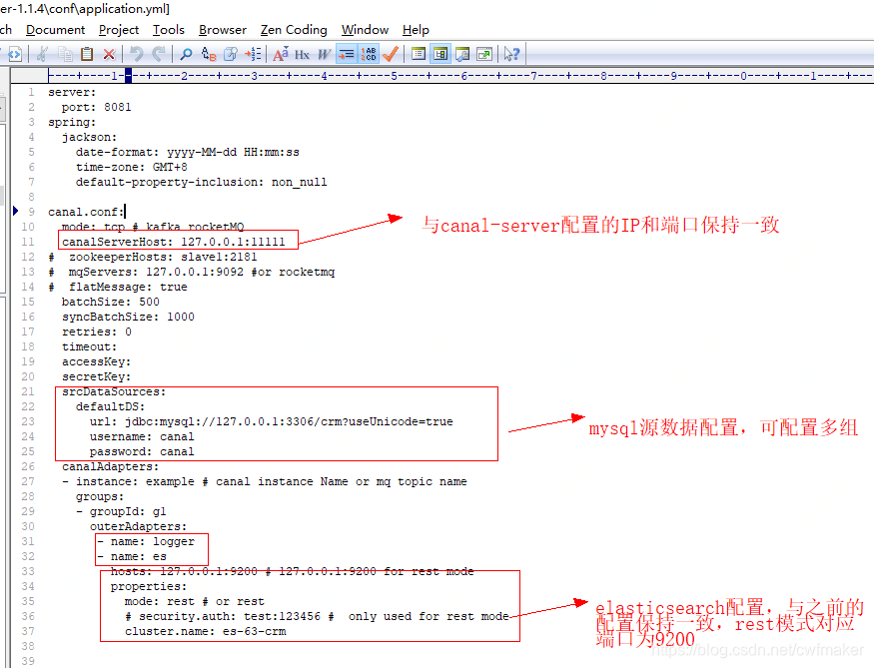The image size is (874, 668).
Task: Toggle the Hex viewer (Hx) icon
Action: [302, 54]
